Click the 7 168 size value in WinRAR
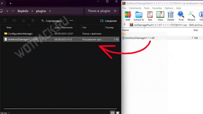 (195, 38)
